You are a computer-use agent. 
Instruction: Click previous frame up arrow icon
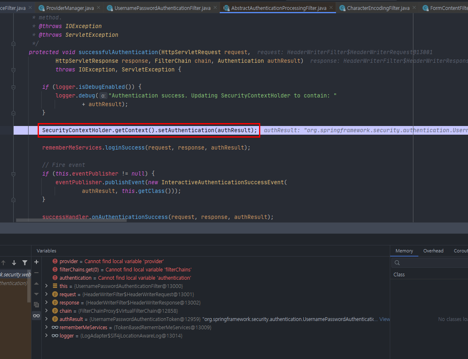coord(3,263)
